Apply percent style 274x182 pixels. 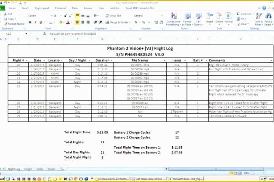(x=143, y=22)
